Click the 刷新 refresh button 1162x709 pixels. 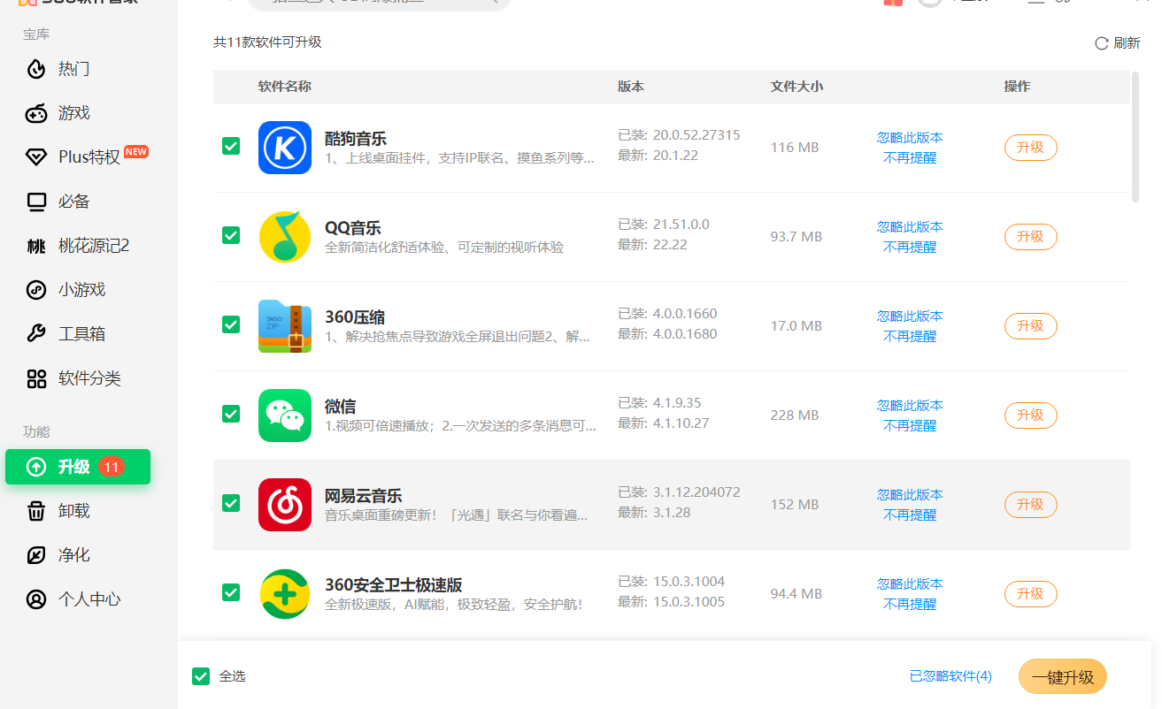1118,42
